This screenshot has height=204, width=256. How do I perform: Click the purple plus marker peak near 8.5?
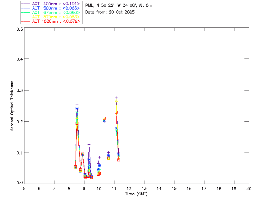(77, 104)
